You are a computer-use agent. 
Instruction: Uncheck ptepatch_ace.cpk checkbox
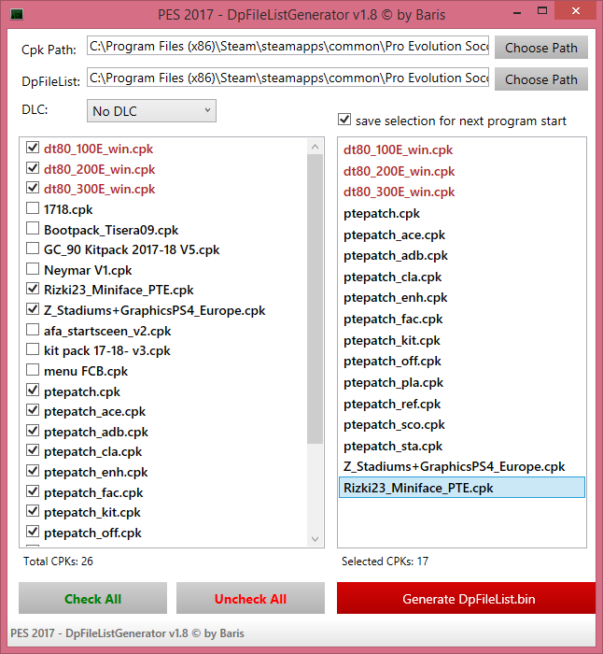pyautogui.click(x=33, y=410)
